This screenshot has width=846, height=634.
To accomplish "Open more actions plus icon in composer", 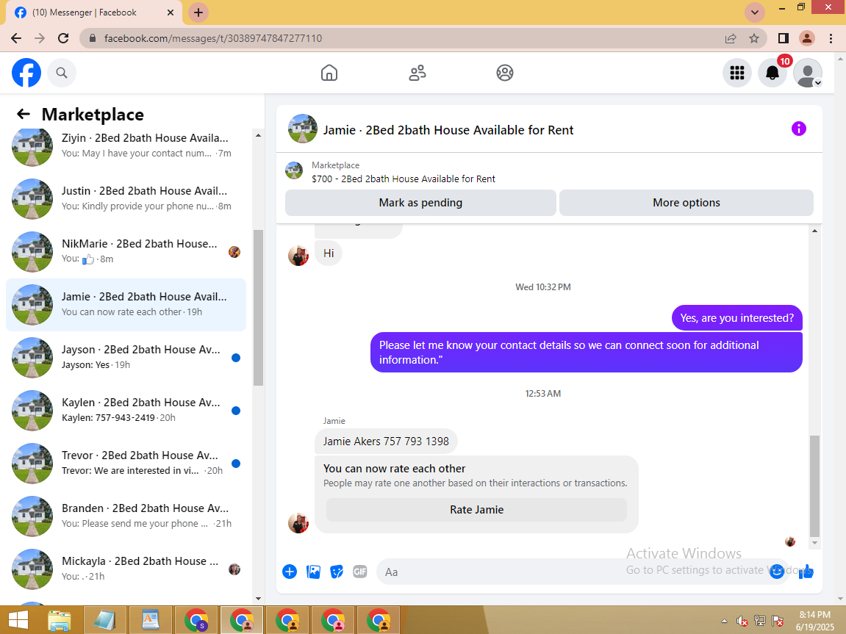I will click(x=290, y=572).
